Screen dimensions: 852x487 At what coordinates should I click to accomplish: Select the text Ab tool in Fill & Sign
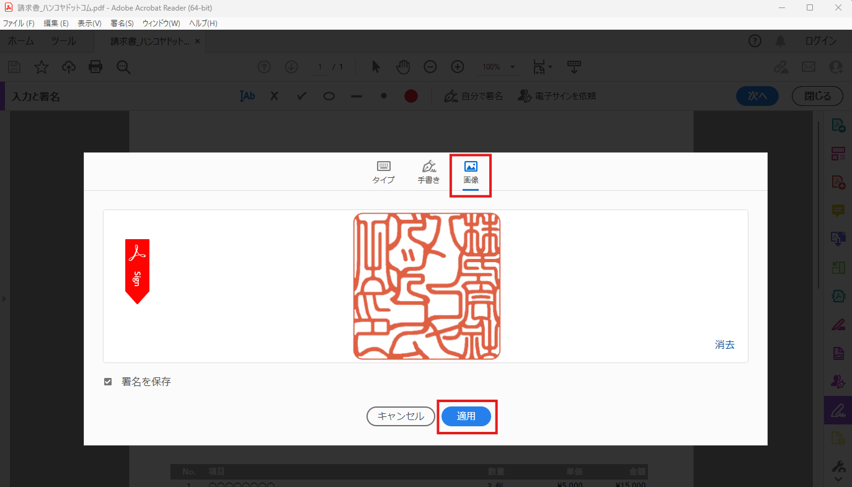(247, 95)
